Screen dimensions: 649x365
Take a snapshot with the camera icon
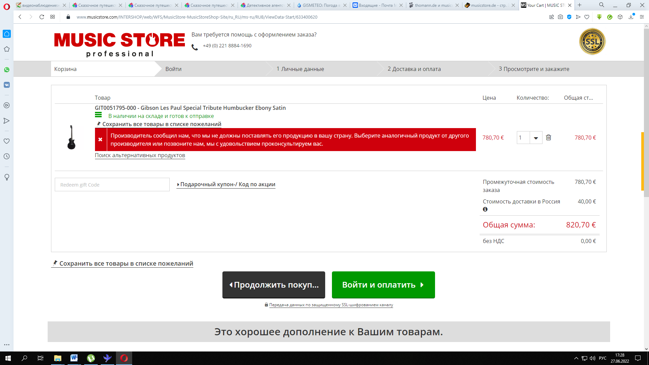point(560,17)
